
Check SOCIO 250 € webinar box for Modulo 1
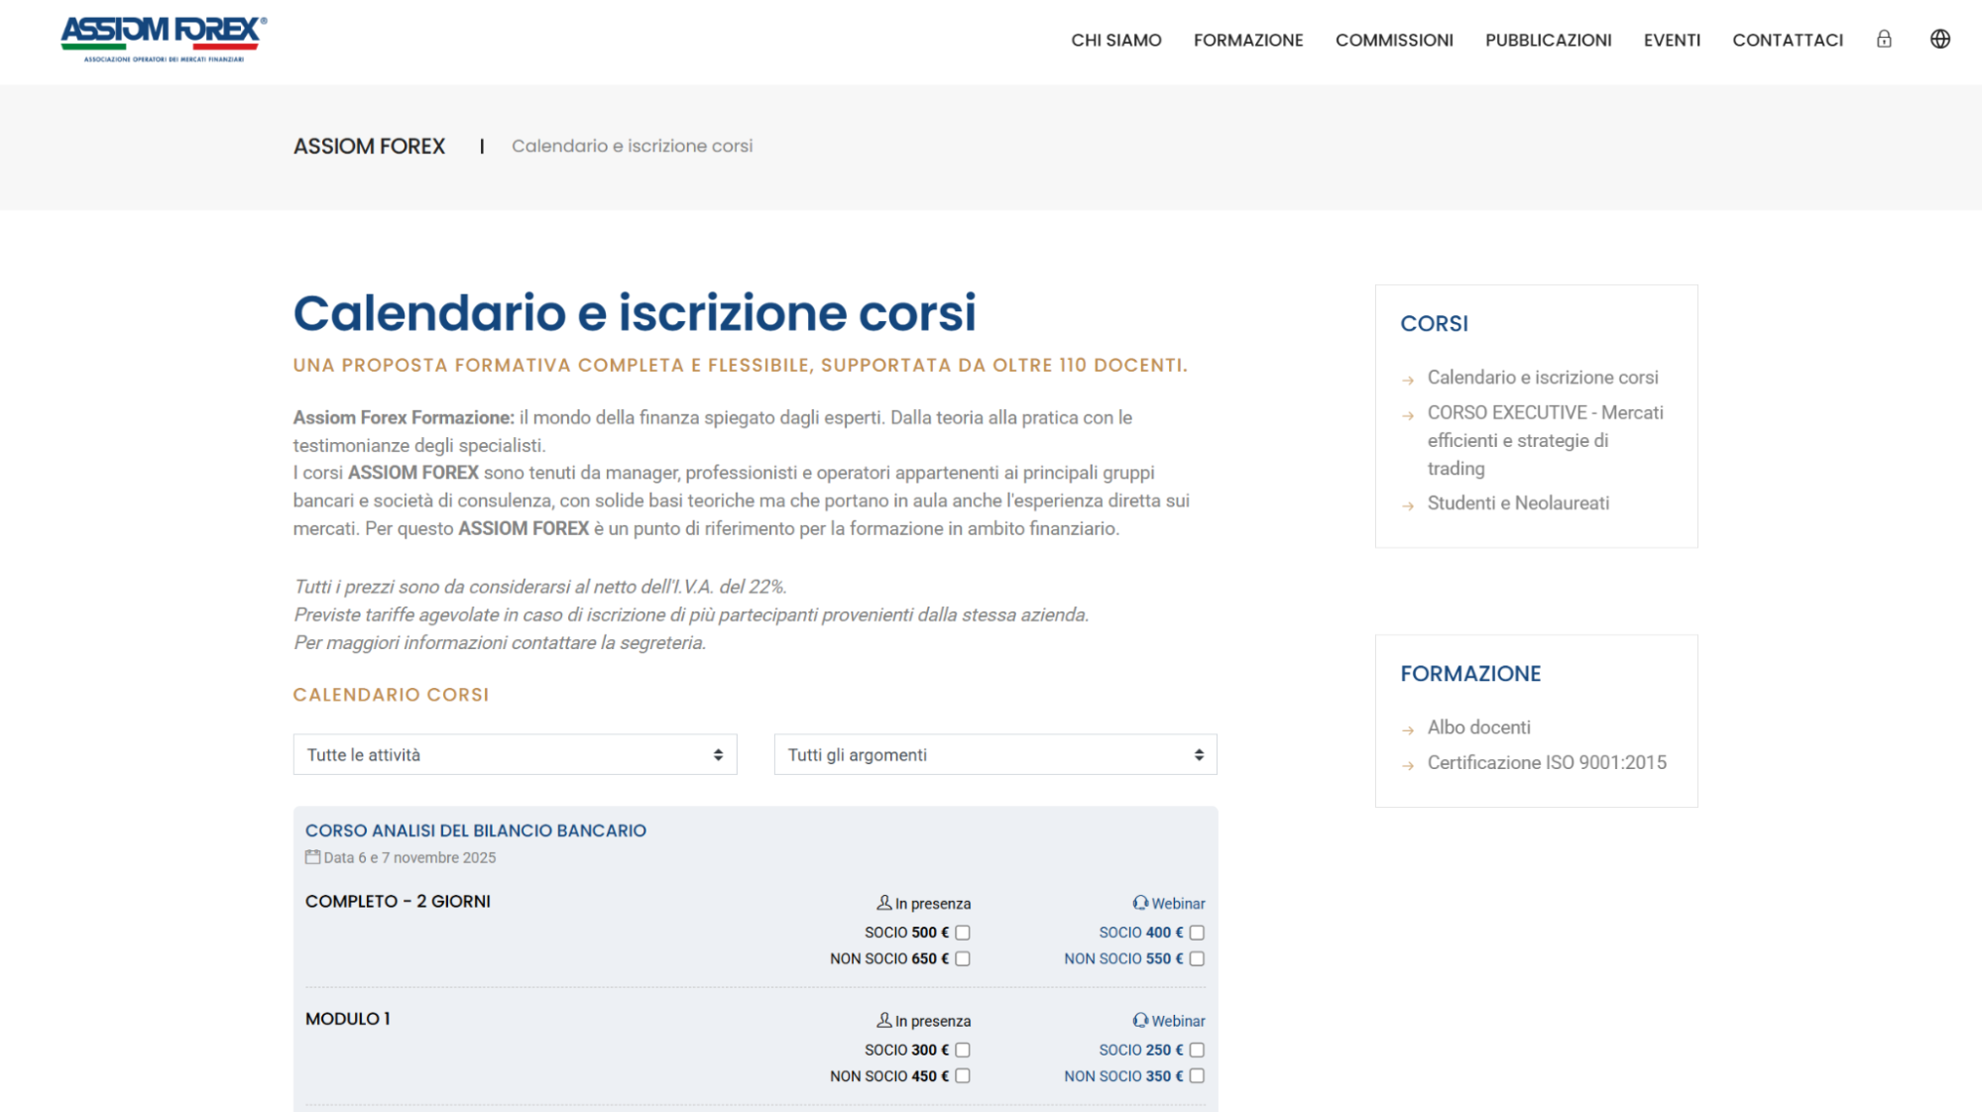[x=1197, y=1050]
